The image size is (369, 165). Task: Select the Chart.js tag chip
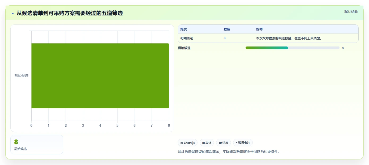point(188,143)
